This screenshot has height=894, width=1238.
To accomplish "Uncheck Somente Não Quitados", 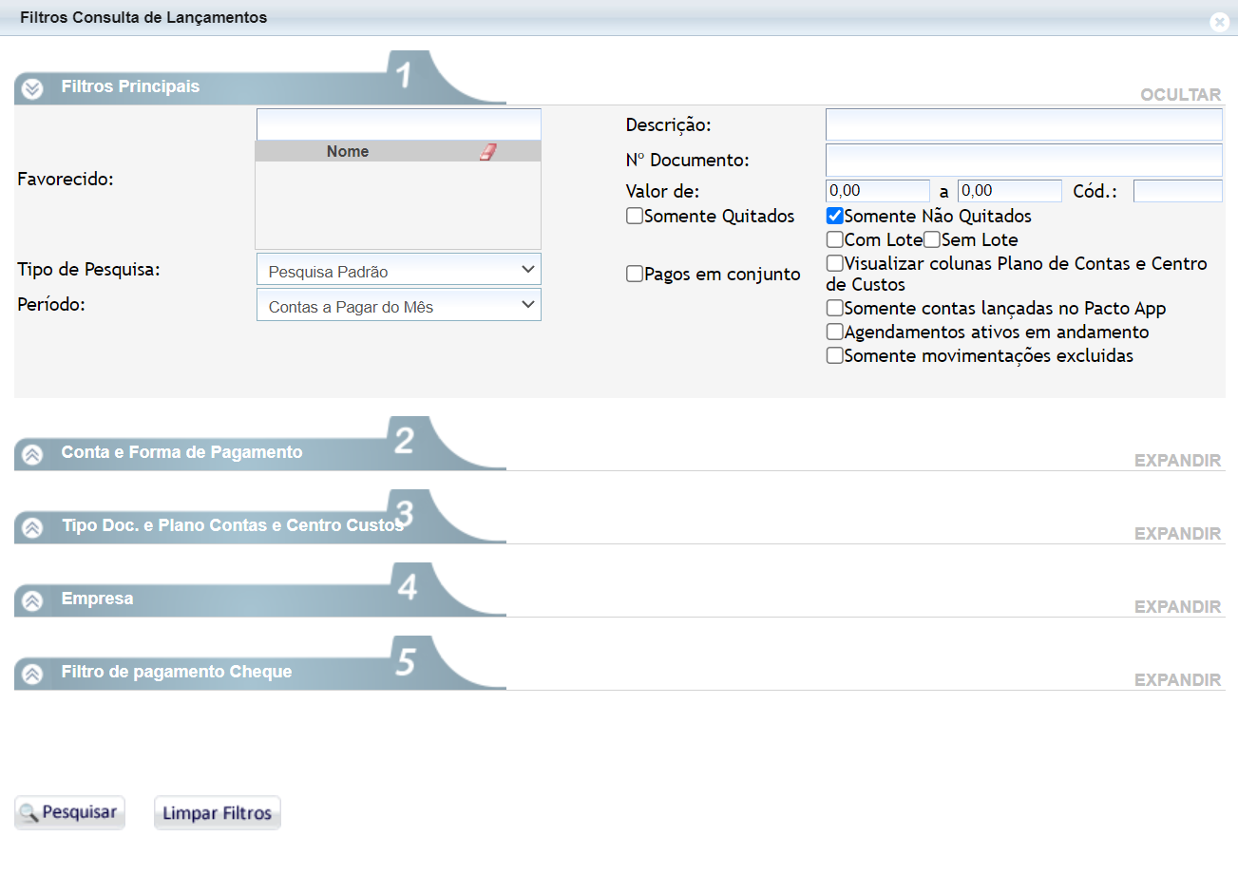I will pos(835,216).
